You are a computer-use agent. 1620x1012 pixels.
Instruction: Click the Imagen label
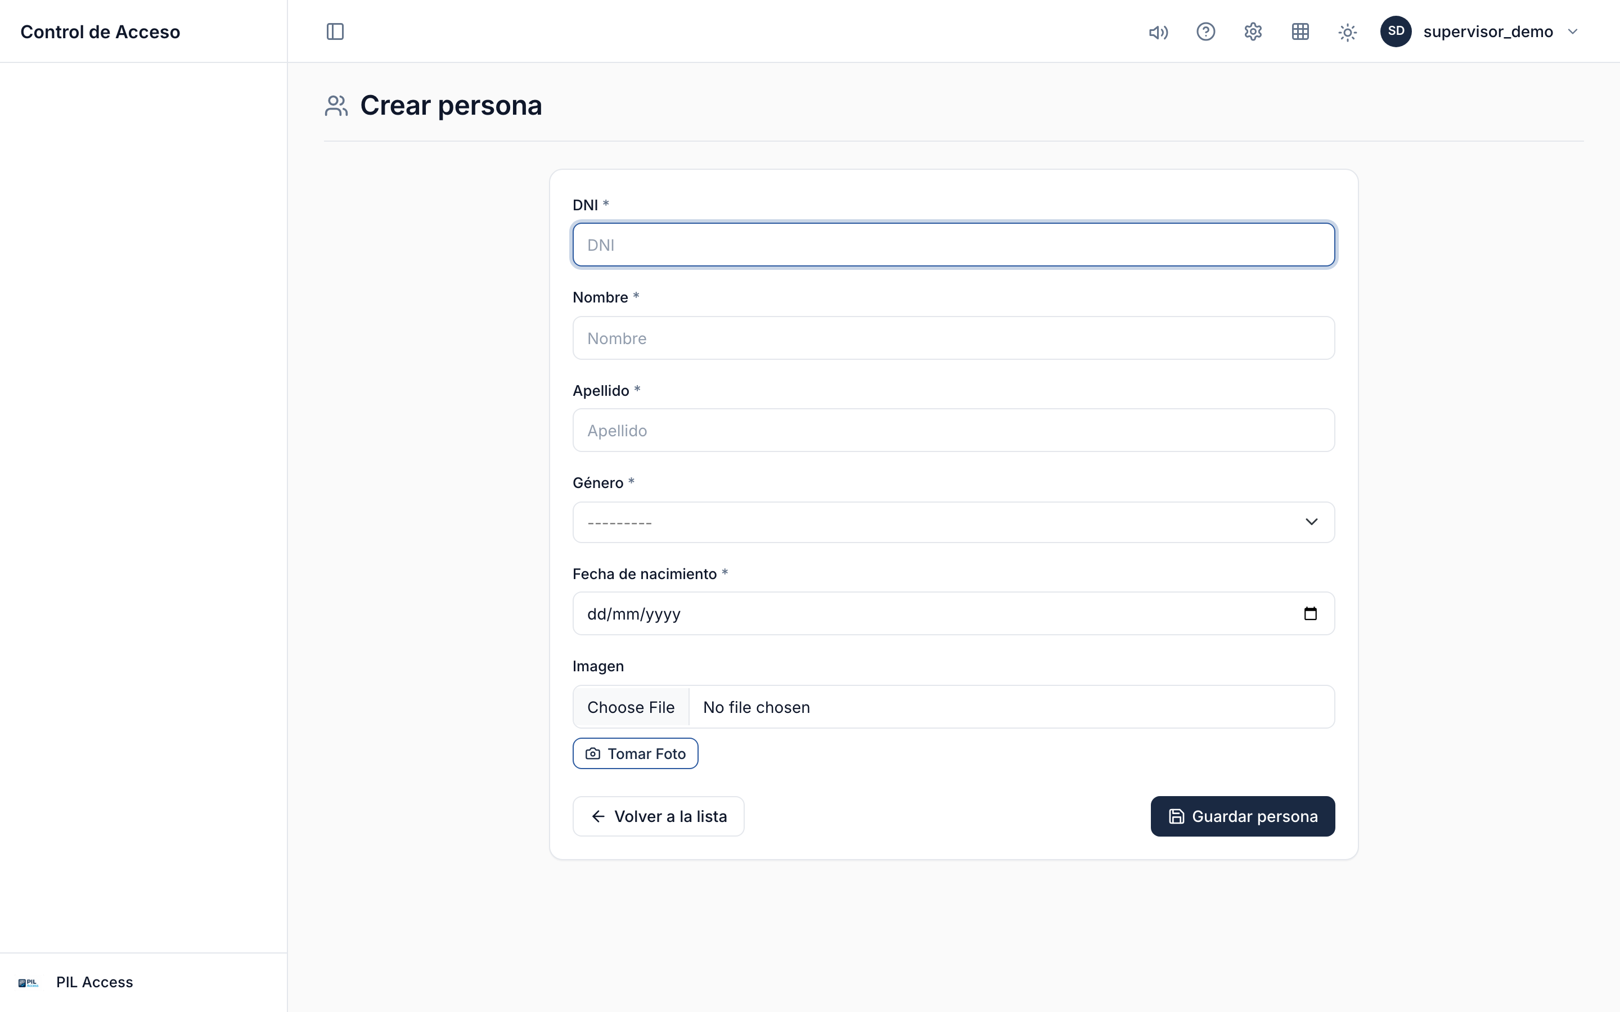(598, 666)
